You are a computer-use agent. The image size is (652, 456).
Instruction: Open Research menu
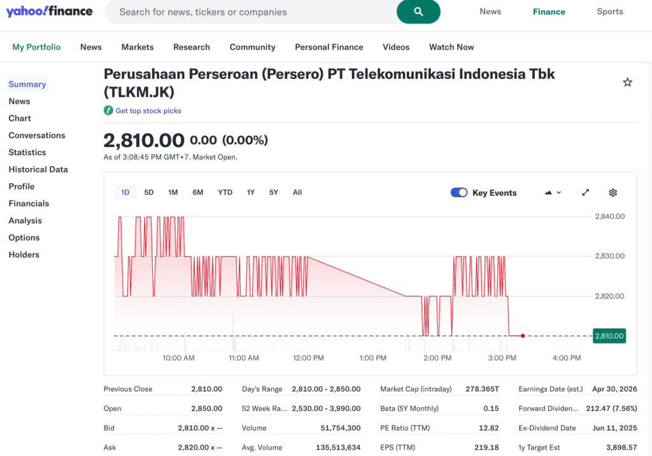[x=192, y=47]
